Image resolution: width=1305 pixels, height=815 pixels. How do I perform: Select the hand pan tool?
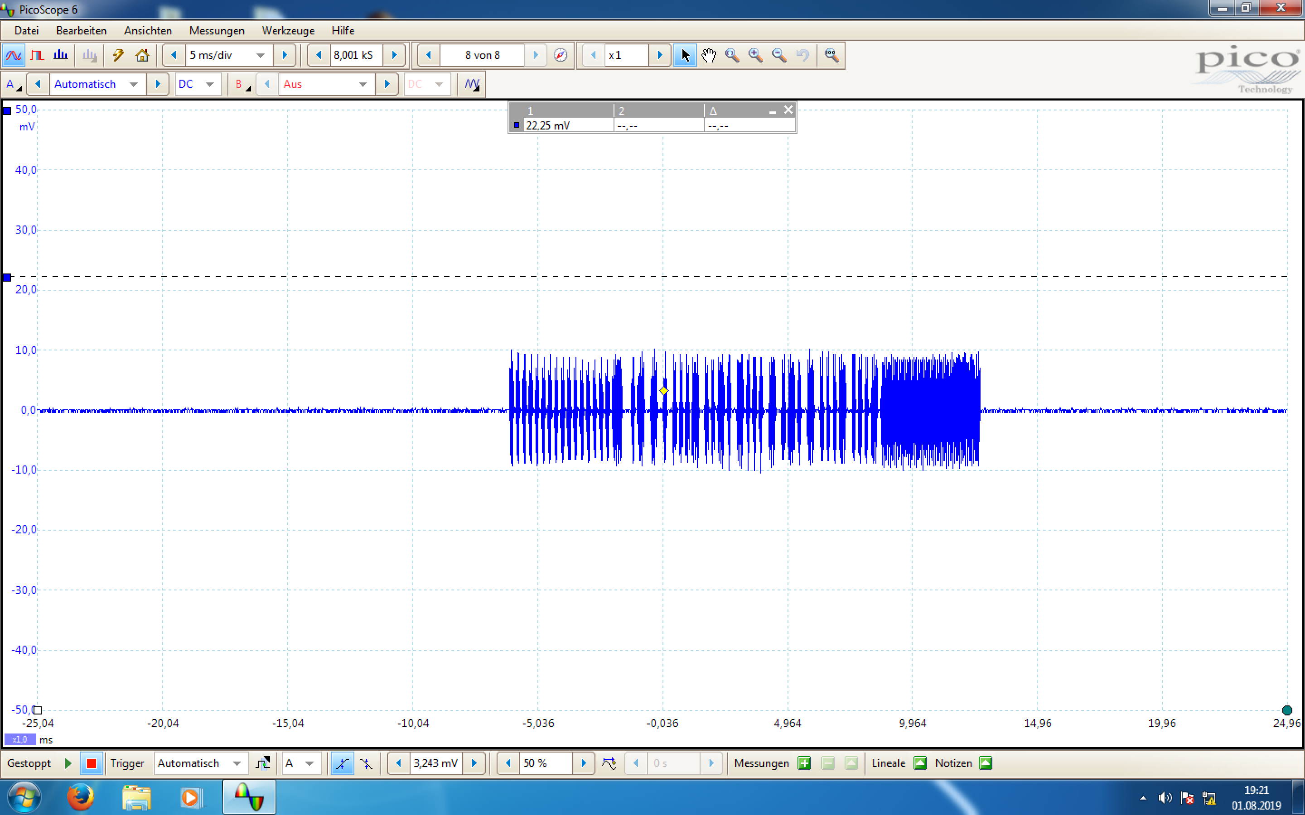click(709, 55)
